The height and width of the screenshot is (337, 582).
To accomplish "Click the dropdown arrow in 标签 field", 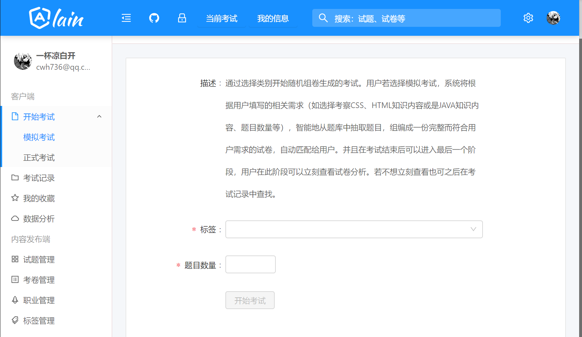I will pos(473,229).
